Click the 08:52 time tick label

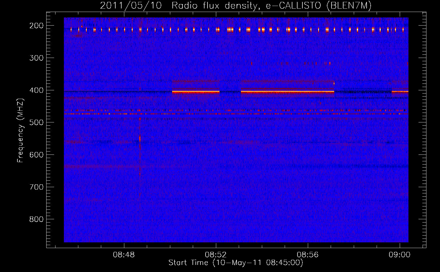[x=216, y=255]
